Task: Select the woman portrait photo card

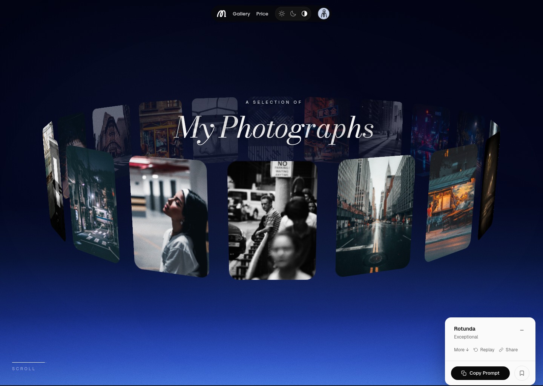Action: pyautogui.click(x=169, y=216)
